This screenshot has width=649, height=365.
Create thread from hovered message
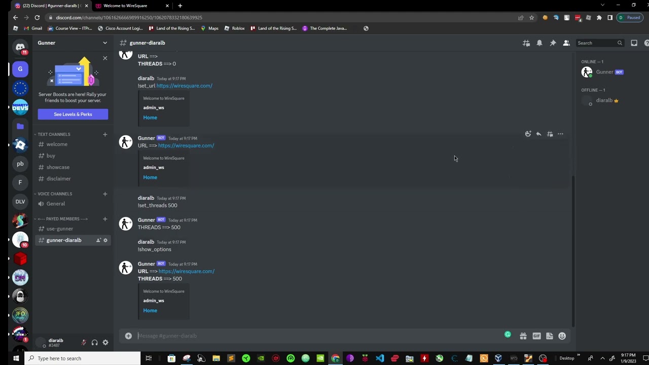[x=550, y=134]
